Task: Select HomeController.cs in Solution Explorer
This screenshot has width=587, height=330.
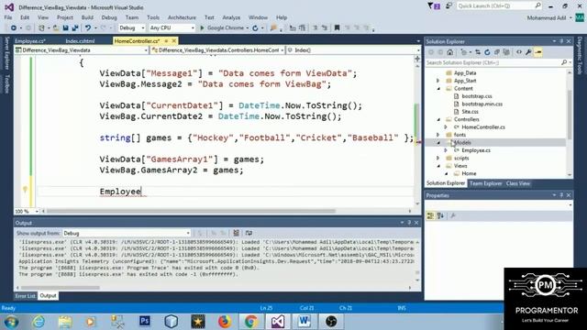Action: (x=483, y=127)
